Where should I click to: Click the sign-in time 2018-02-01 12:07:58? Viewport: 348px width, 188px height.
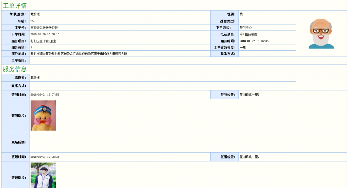click(45, 95)
